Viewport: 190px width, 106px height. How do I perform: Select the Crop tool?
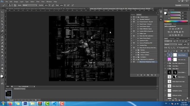click(2, 24)
